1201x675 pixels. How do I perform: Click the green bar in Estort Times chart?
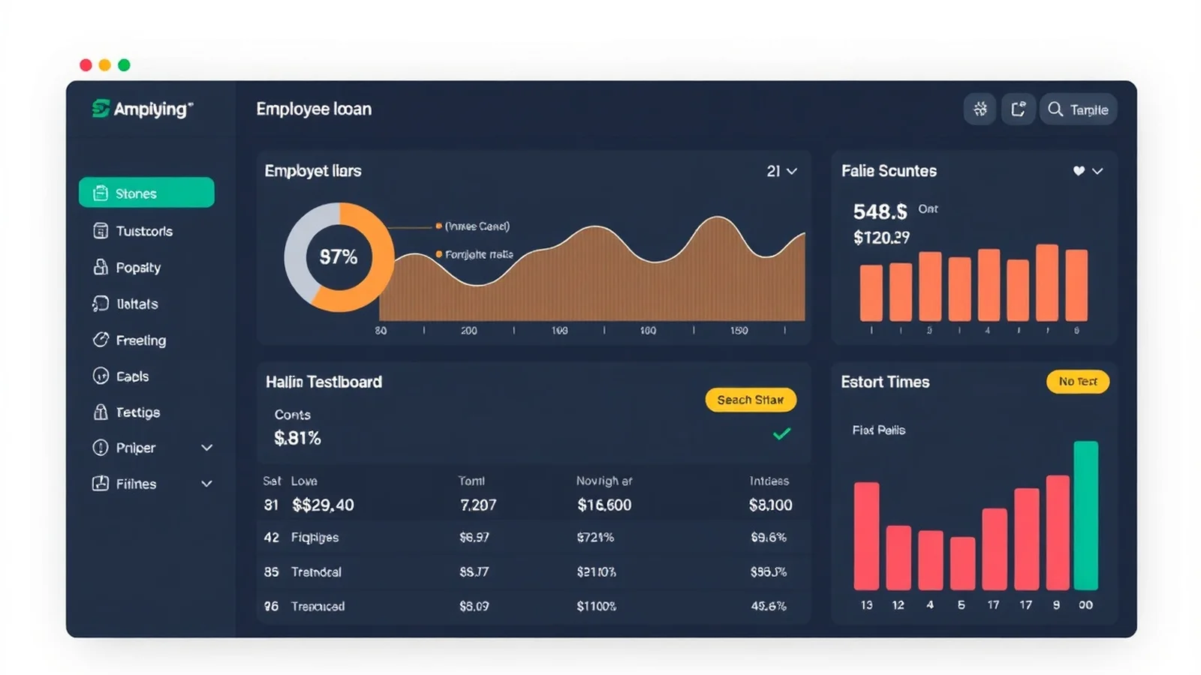pos(1085,515)
